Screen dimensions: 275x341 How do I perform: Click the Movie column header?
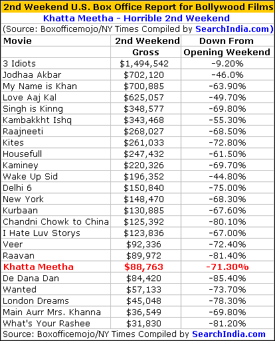coord(17,41)
